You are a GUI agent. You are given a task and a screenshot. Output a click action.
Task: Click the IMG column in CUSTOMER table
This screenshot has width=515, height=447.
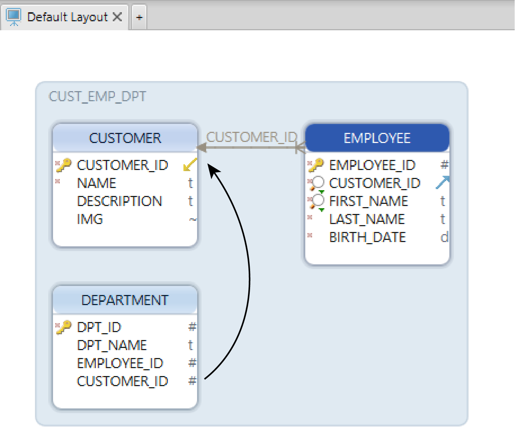pyautogui.click(x=90, y=219)
